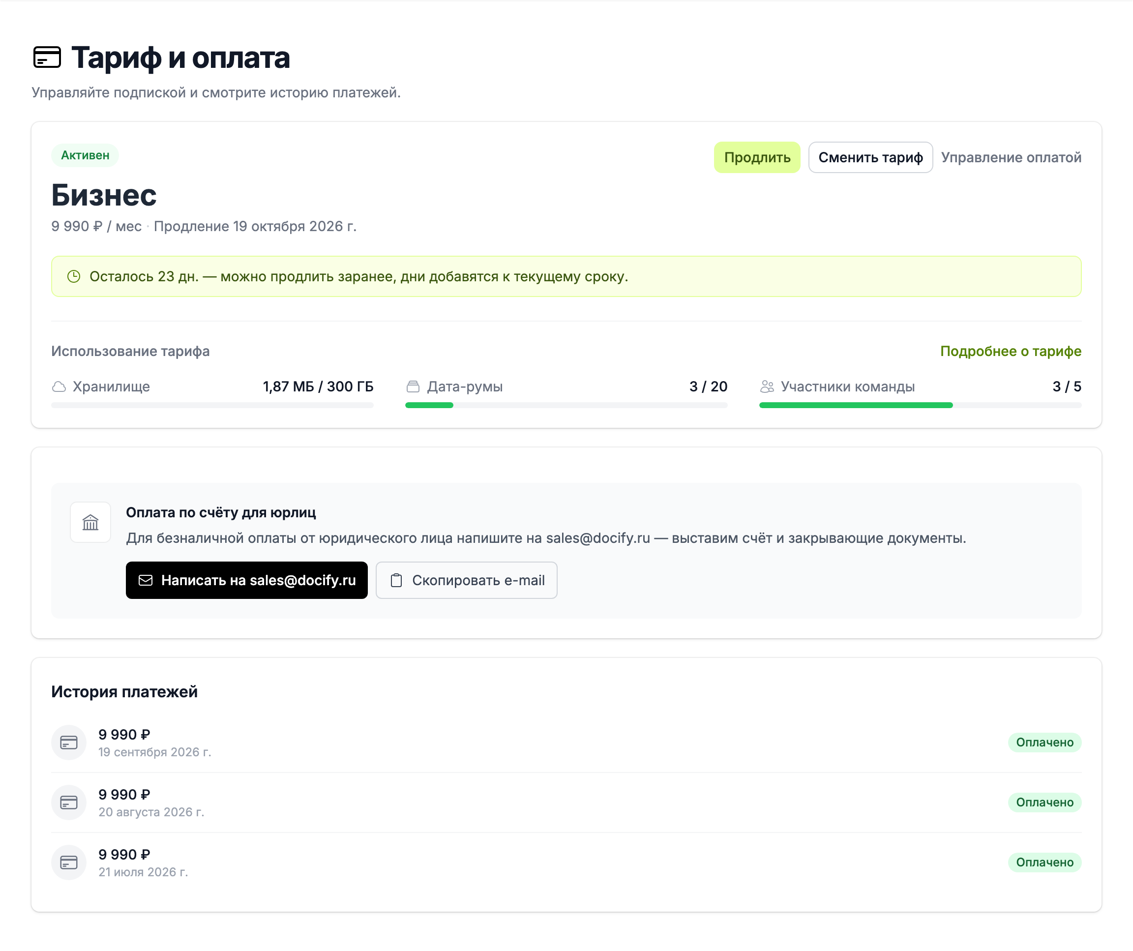Screen dimensions: 1133x951
Task: Click the Использование тарифа label
Action: 131,351
